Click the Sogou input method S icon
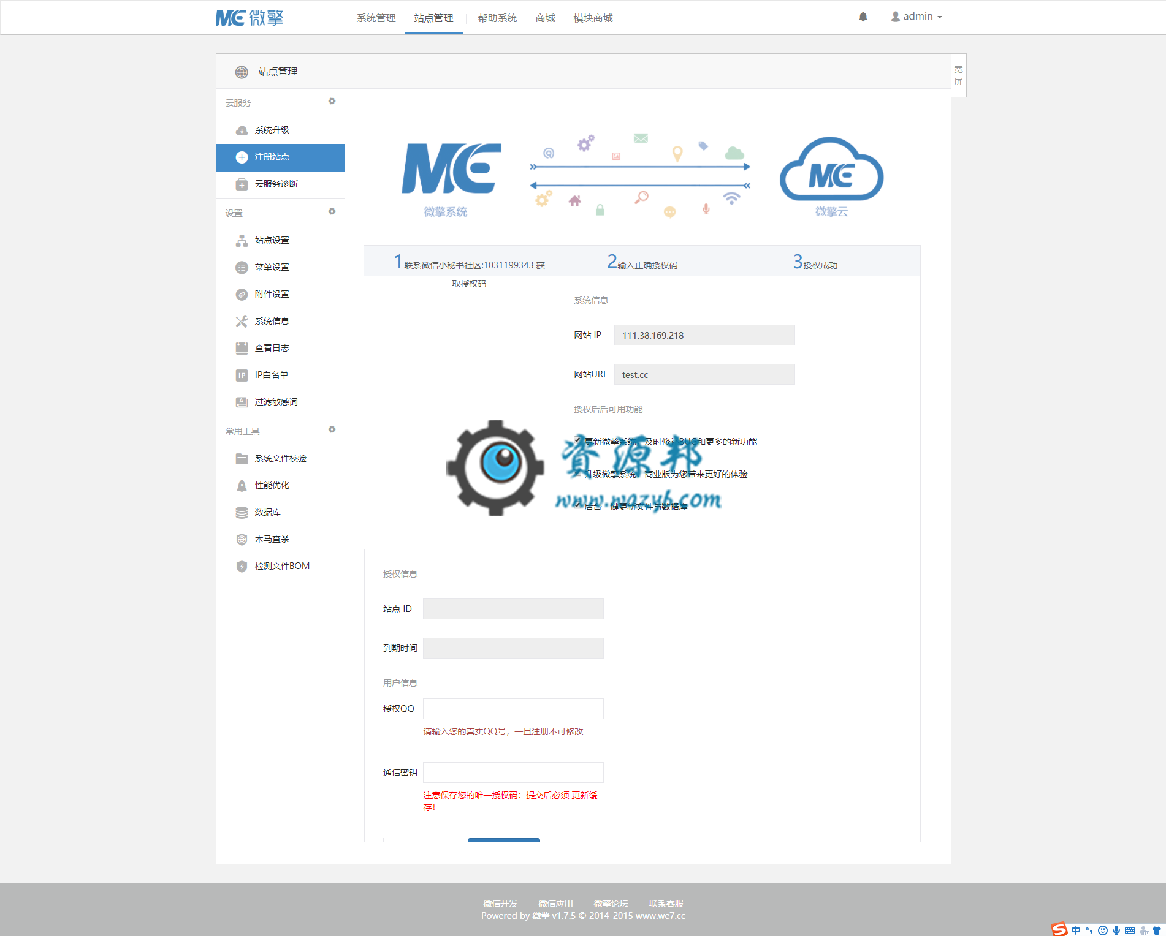This screenshot has height=936, width=1166. tap(1059, 929)
